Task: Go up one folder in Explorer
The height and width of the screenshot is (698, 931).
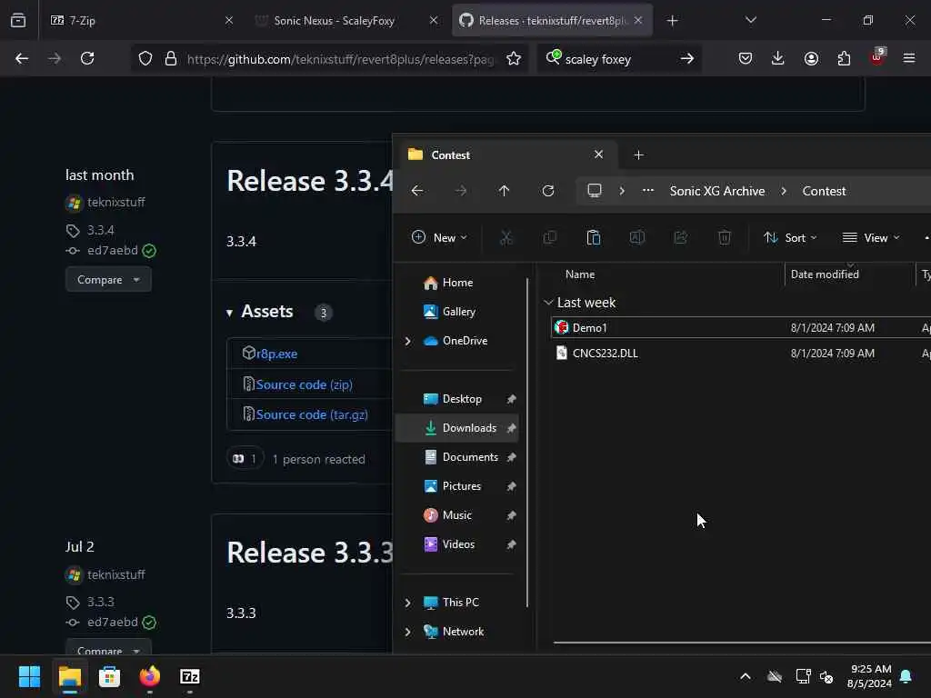Action: [x=504, y=191]
